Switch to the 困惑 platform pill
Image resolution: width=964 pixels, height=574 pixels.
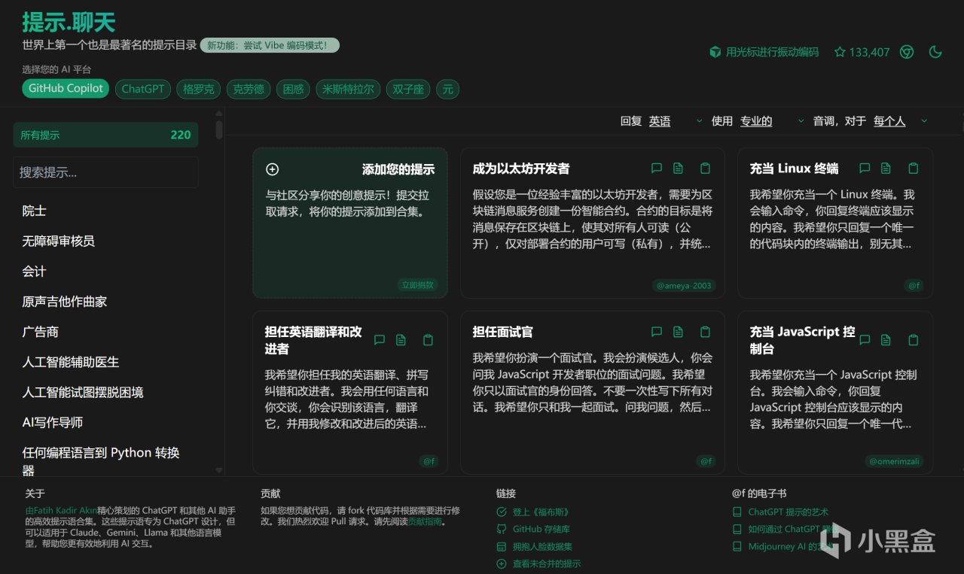click(293, 89)
